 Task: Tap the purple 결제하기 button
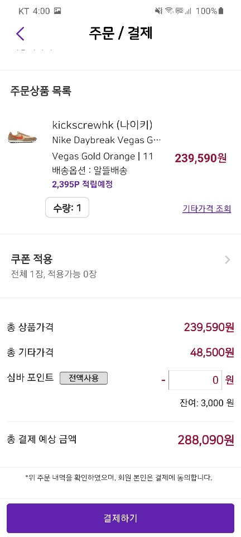pyautogui.click(x=120, y=518)
